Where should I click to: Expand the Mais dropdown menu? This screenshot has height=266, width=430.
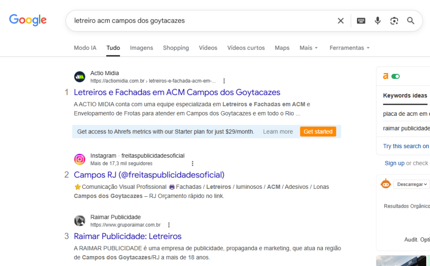click(309, 48)
